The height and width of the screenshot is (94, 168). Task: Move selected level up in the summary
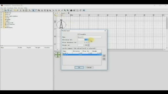(104, 56)
